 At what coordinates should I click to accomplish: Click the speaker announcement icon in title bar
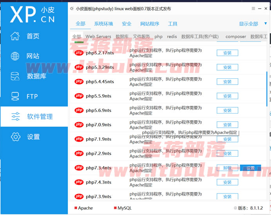pos(72,9)
